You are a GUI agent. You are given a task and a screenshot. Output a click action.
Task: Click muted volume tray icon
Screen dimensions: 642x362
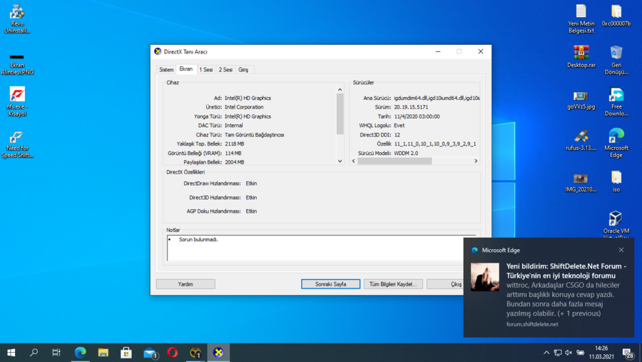[x=569, y=353]
